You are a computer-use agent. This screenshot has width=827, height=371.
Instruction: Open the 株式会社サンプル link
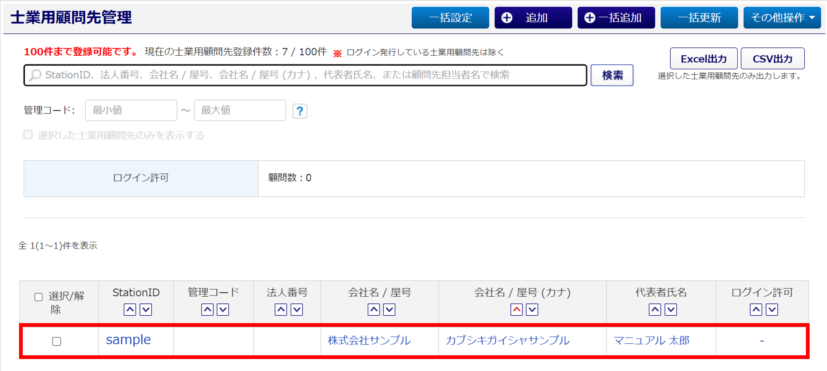point(369,340)
